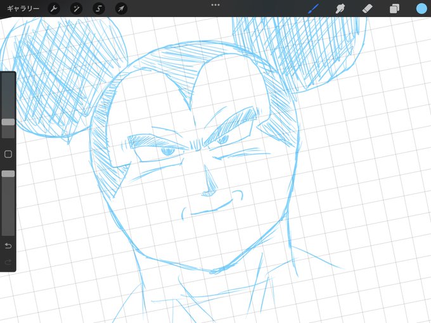Redo the last undone stroke
Viewport: 431px width, 323px height.
click(8, 262)
